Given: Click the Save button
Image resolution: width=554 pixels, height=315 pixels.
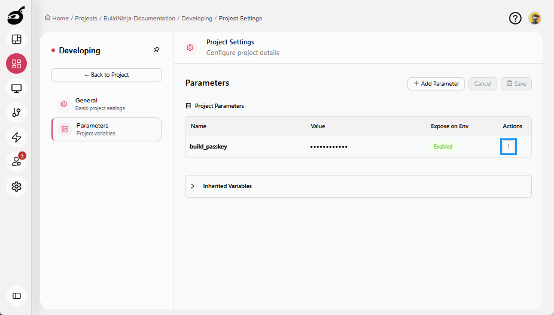Looking at the screenshot, I should tap(516, 84).
